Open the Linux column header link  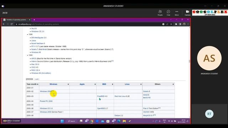(127, 84)
